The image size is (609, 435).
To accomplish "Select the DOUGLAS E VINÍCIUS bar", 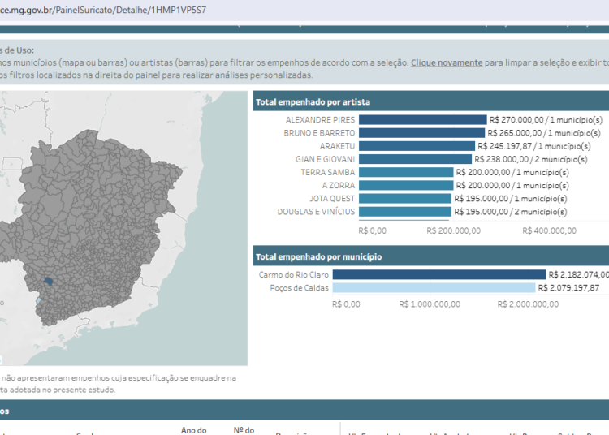I will click(x=405, y=212).
